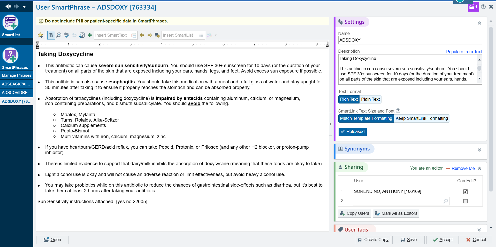This screenshot has height=247, width=496.
Task: Select Match Template Formatting option
Action: pyautogui.click(x=366, y=118)
